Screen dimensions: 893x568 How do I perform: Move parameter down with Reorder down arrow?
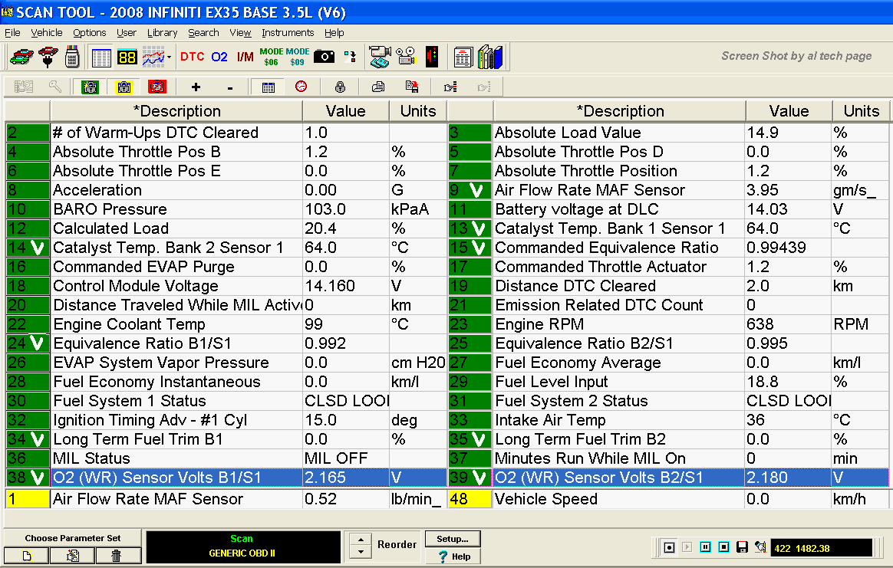tap(361, 552)
